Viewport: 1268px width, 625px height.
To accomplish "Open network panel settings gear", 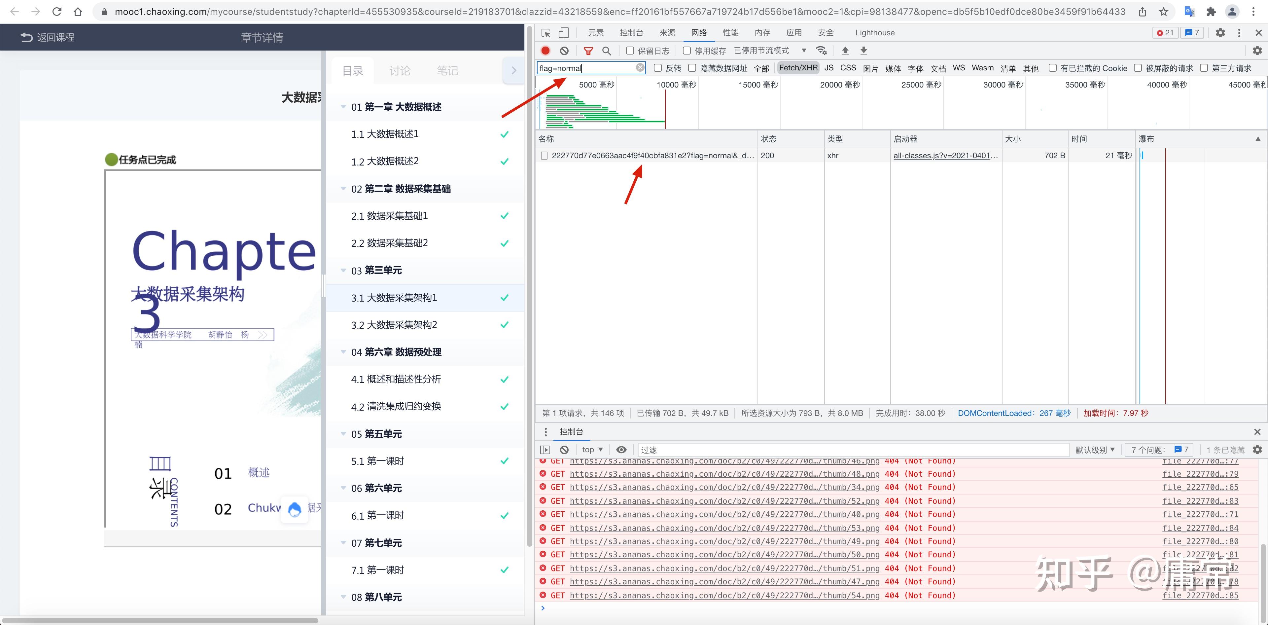I will click(x=1257, y=51).
